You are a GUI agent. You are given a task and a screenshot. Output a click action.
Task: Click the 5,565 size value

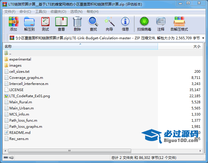(196, 108)
